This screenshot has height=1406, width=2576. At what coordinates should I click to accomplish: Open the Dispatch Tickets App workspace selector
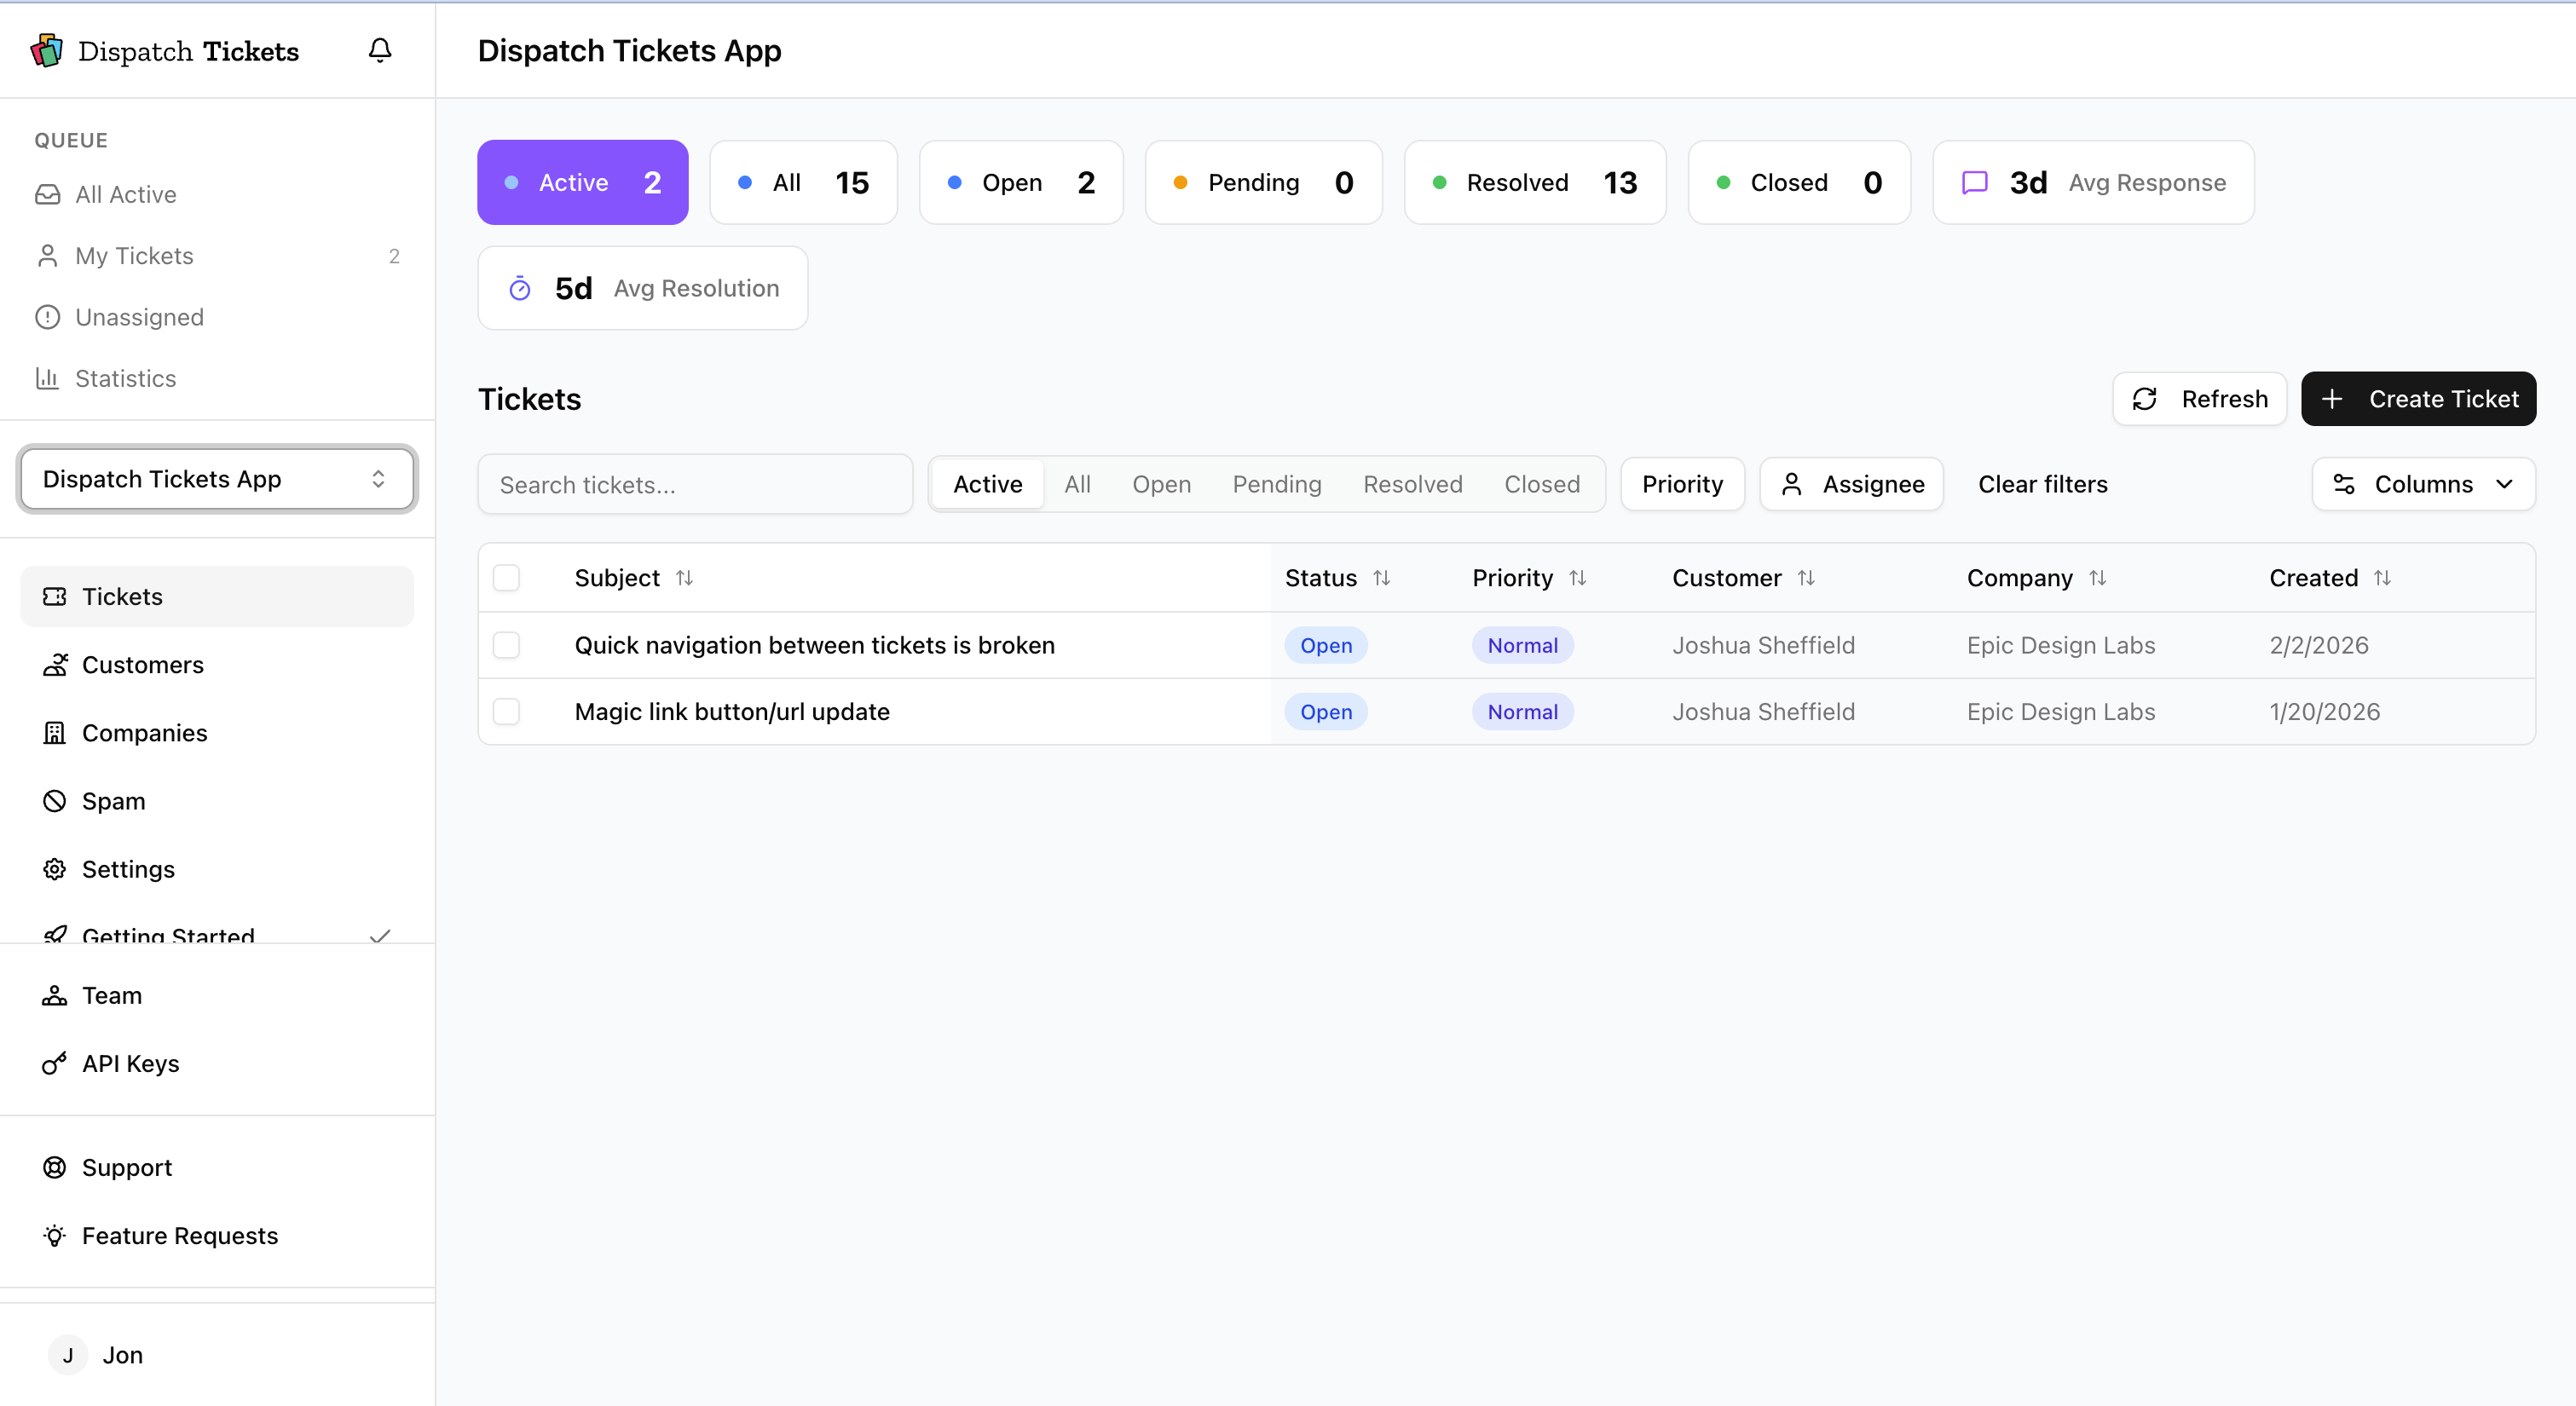coord(216,479)
